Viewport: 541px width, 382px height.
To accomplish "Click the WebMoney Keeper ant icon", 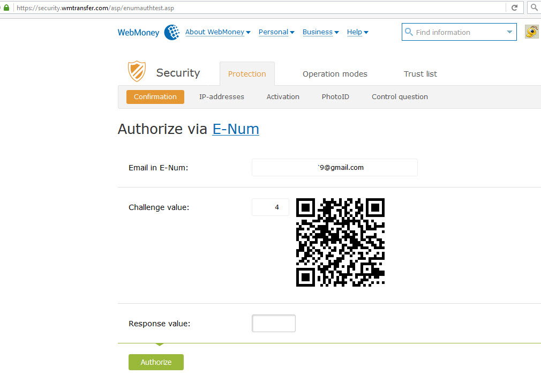I will pos(531,32).
